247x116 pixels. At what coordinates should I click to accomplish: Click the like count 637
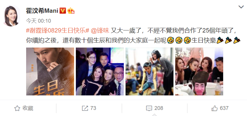click(x=224, y=108)
